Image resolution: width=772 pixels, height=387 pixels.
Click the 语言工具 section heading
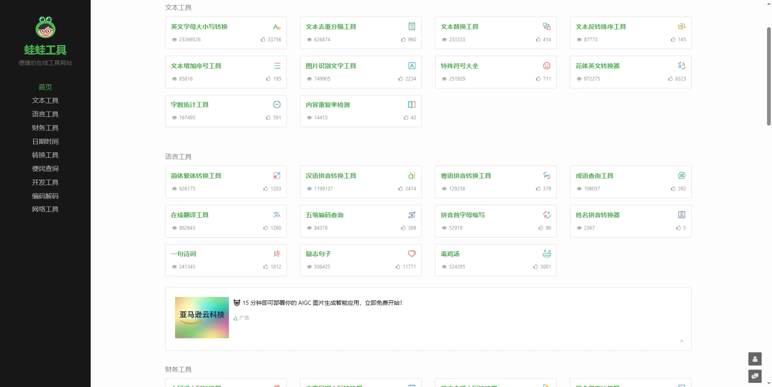[x=178, y=157]
